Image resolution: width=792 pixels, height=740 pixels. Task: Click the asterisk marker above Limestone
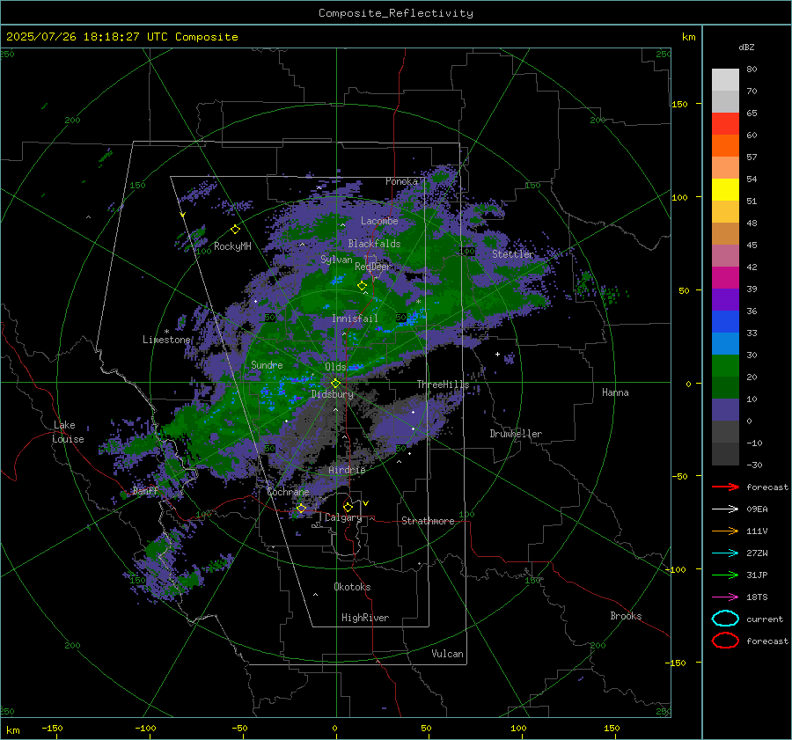coord(166,332)
